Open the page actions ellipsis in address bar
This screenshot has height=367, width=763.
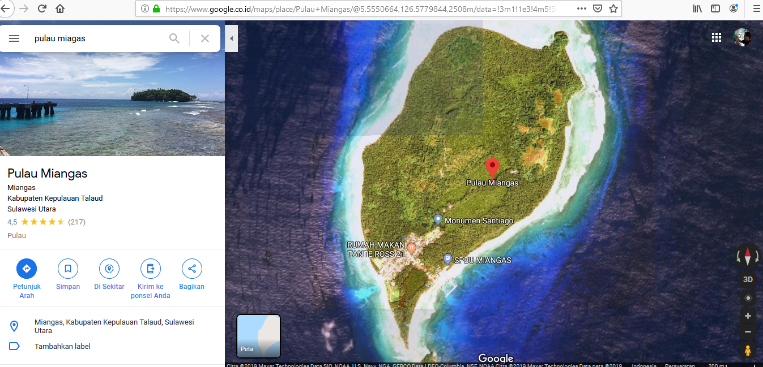581,8
